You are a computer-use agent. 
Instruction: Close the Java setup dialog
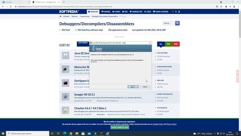pos(150,43)
